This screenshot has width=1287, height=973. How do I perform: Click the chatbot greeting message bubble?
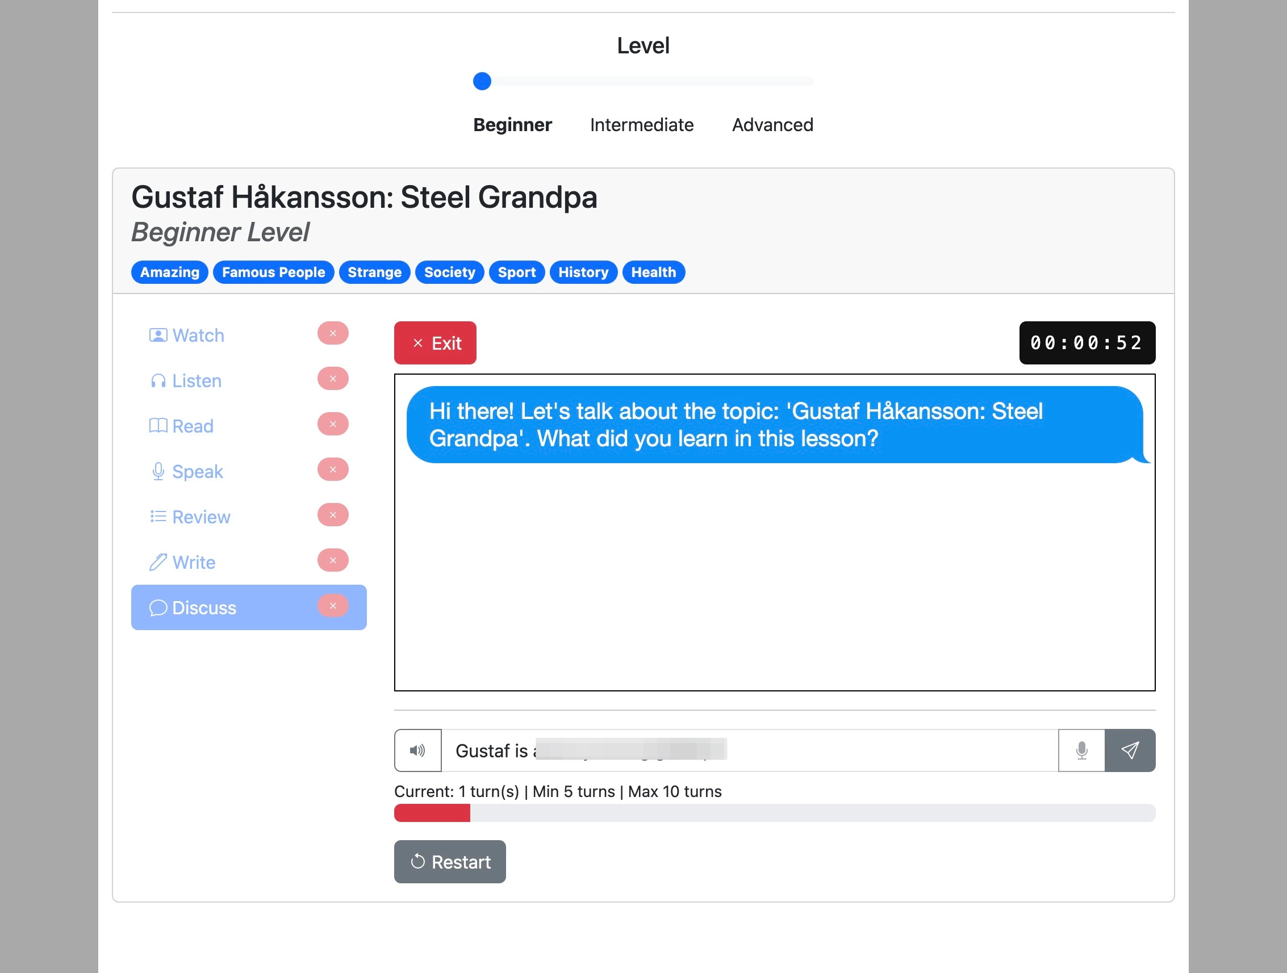click(778, 425)
